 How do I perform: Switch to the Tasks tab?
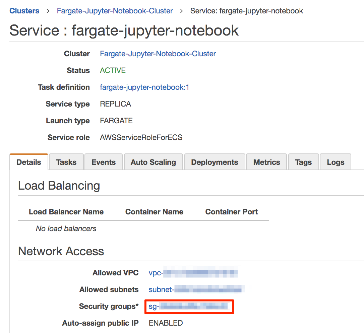click(66, 162)
